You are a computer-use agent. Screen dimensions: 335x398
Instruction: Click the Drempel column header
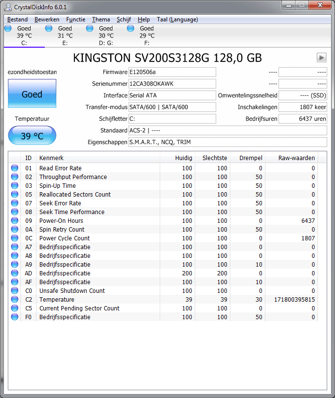248,158
